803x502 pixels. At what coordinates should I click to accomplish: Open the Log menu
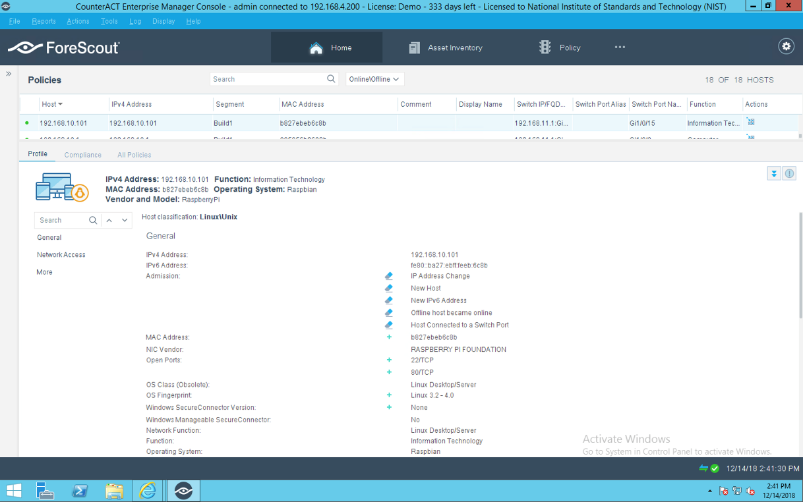click(135, 21)
